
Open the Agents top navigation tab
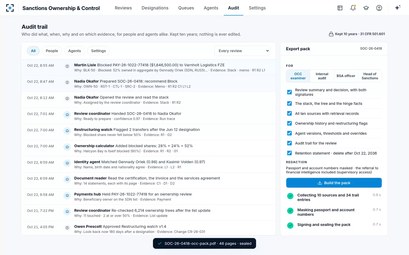pyautogui.click(x=211, y=8)
